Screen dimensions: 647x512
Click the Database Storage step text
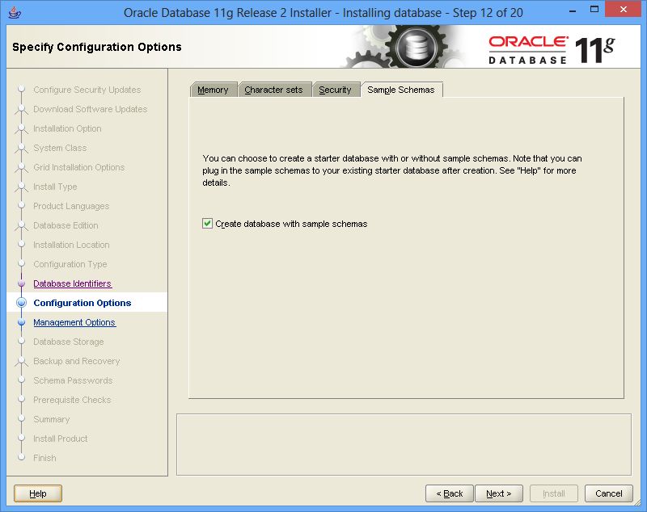point(69,342)
